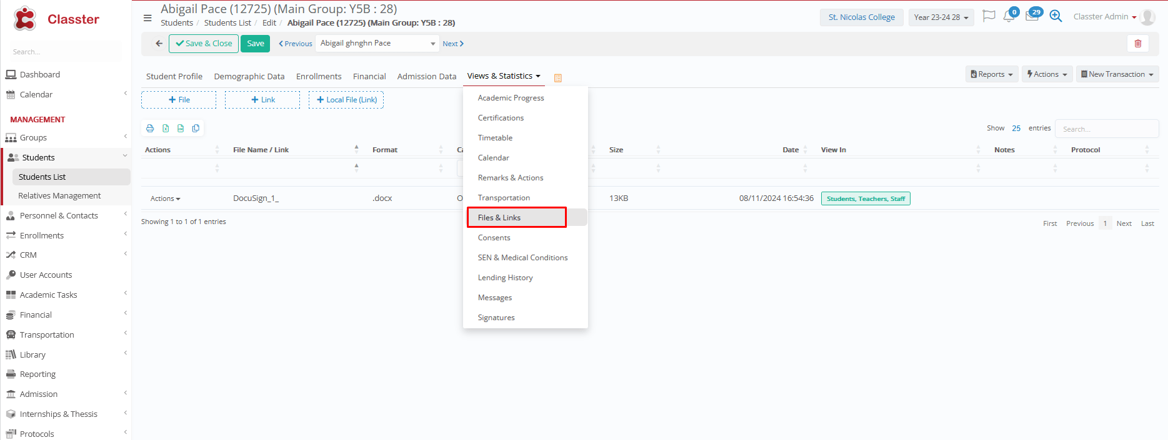This screenshot has height=440, width=1168.
Task: Click the flag icon in top bar
Action: pos(988,17)
